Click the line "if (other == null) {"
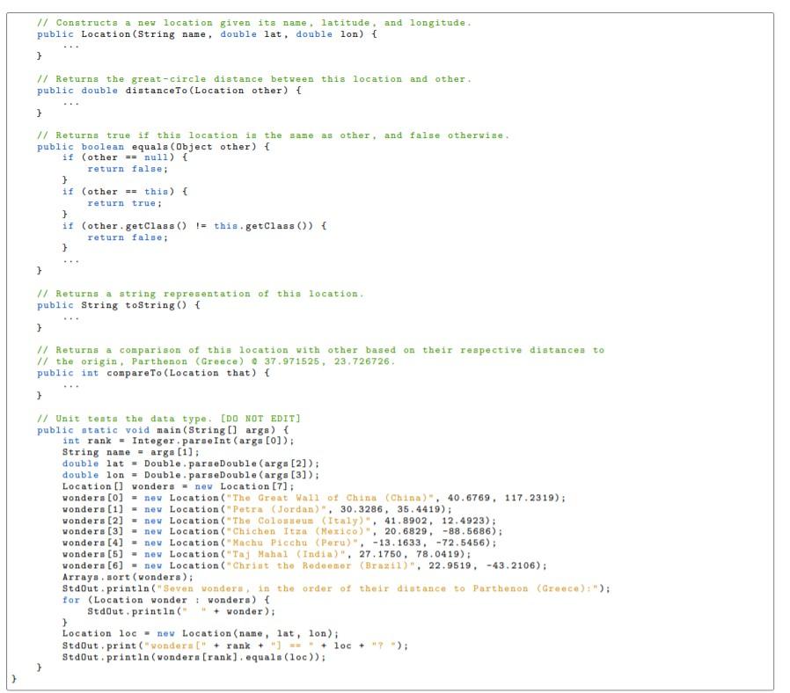 (x=125, y=157)
